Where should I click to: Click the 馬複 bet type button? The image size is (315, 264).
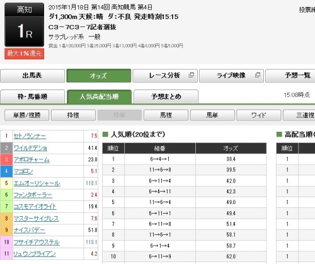click(x=166, y=115)
